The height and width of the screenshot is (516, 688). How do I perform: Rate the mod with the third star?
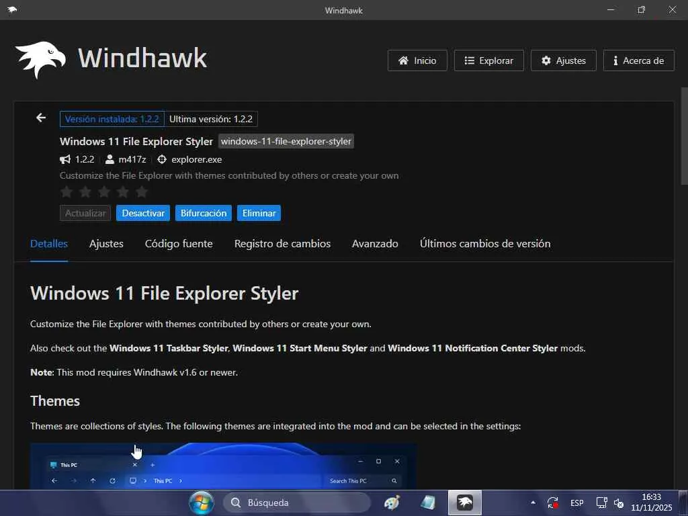104,191
